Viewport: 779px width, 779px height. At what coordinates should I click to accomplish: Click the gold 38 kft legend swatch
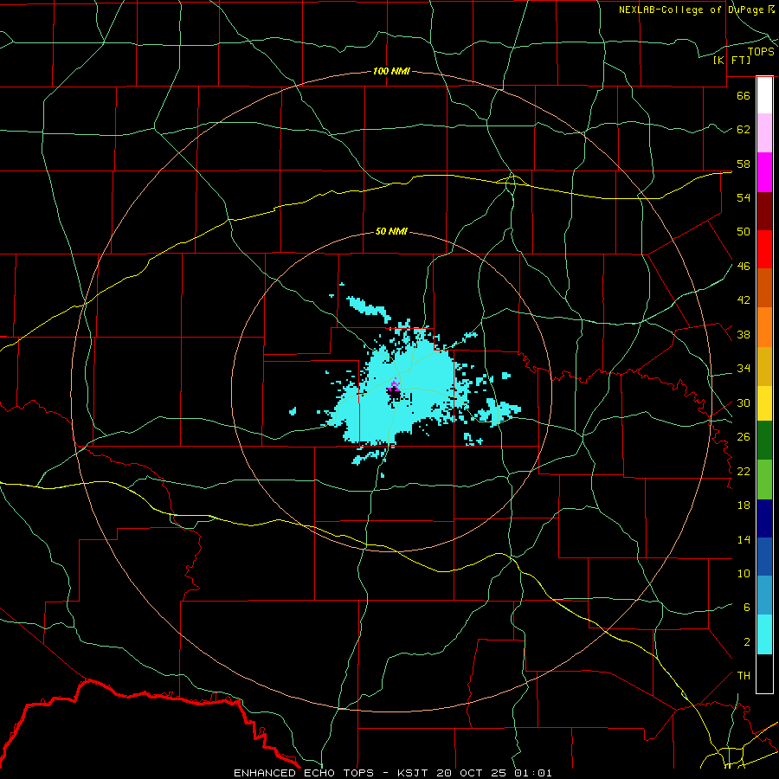[x=764, y=366]
